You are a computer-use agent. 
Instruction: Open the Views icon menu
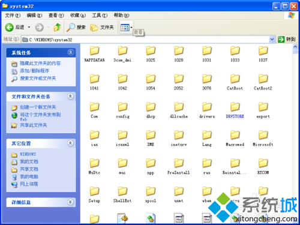[x=127, y=28]
